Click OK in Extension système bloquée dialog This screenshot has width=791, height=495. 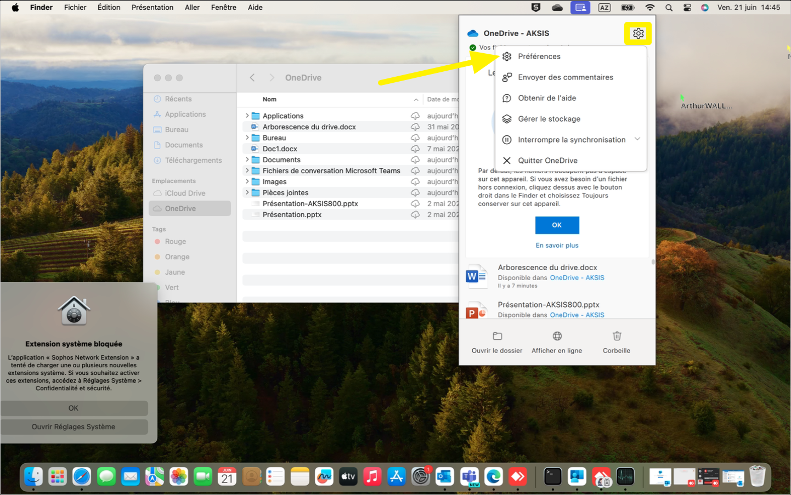pos(74,408)
